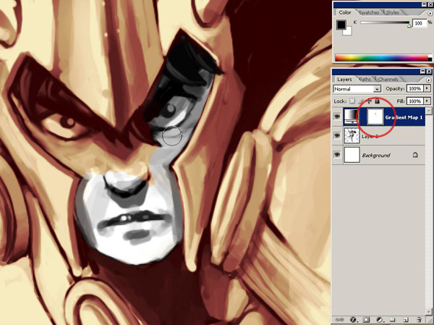This screenshot has width=434, height=325.
Task: Open the Fill slider arrow
Action: point(427,101)
